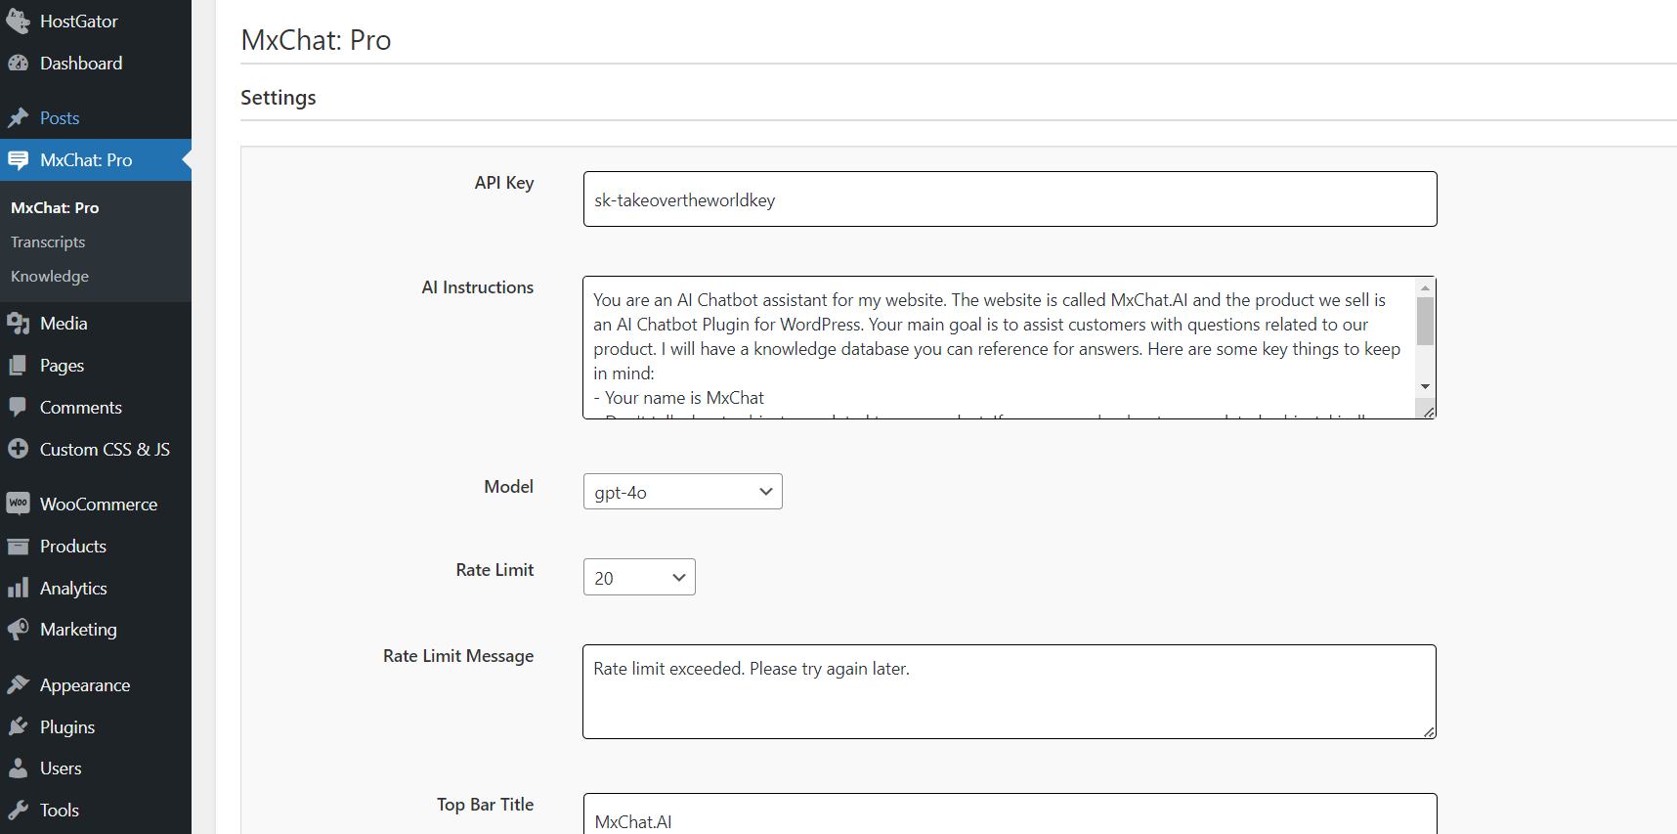This screenshot has height=834, width=1677.
Task: Select the MxChat: Pro submenu link
Action: 55,208
